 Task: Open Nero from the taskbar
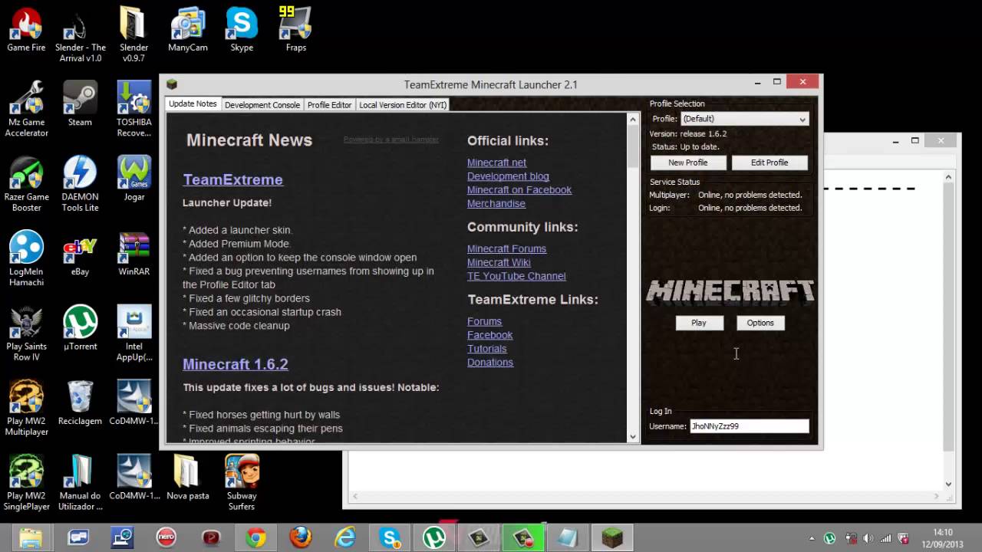166,537
